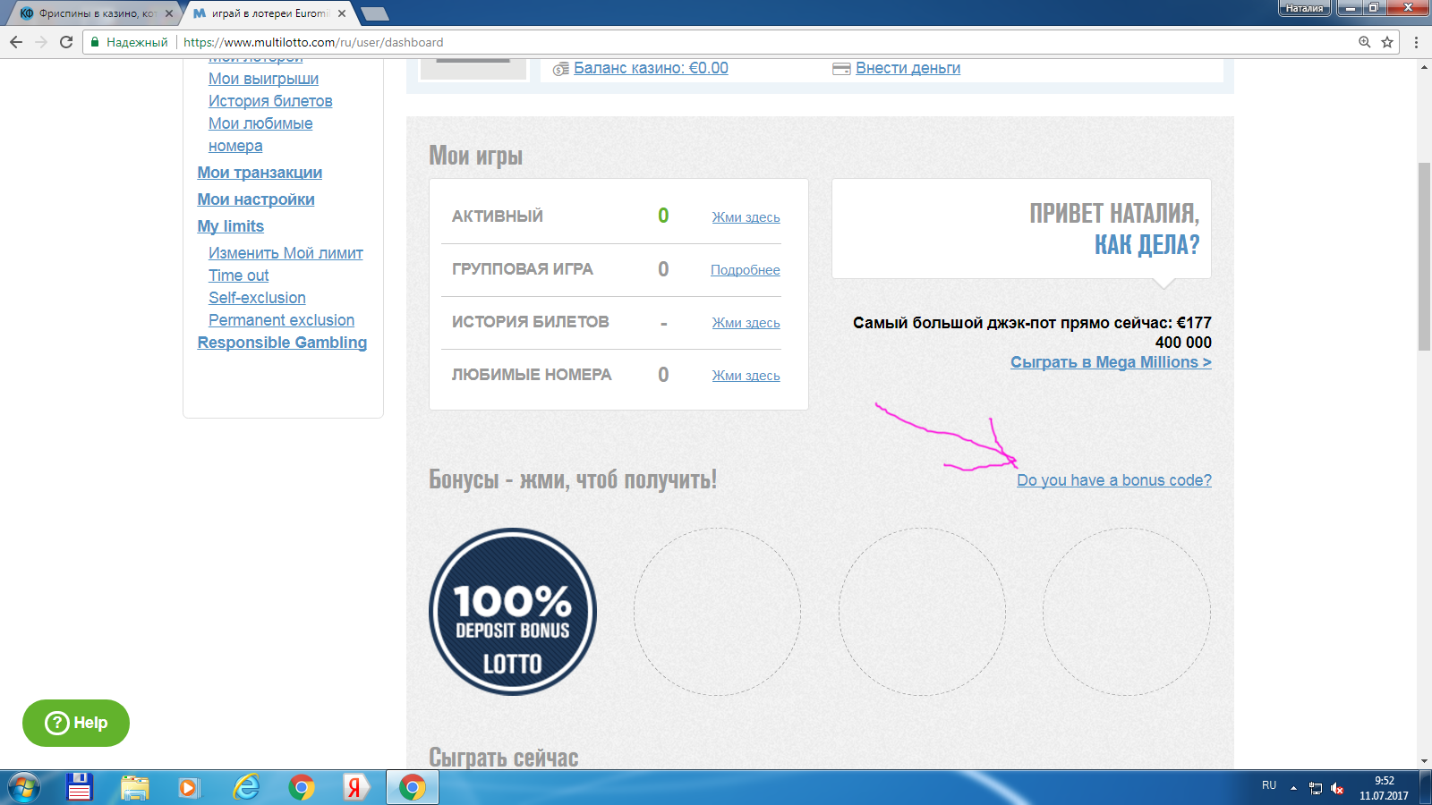Open the taskbar clock and date
The height and width of the screenshot is (805, 1432).
click(x=1384, y=788)
